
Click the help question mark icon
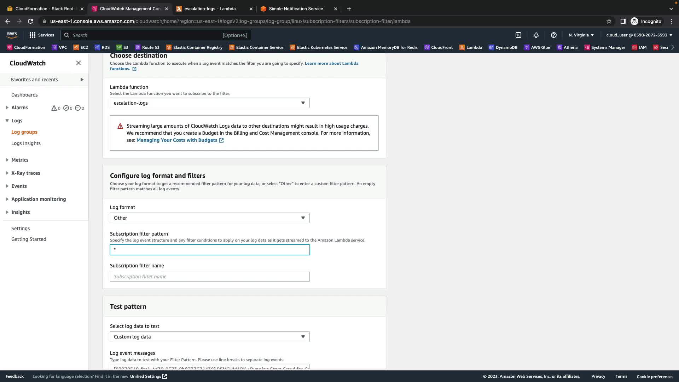click(x=554, y=35)
